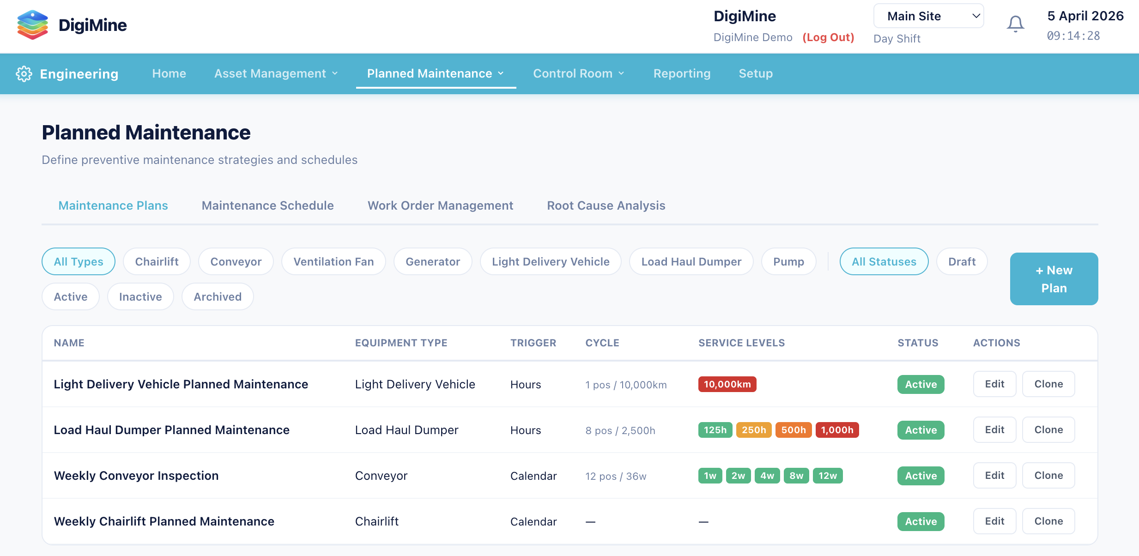Click the orange 500h service badge
1139x556 pixels.
(x=793, y=430)
